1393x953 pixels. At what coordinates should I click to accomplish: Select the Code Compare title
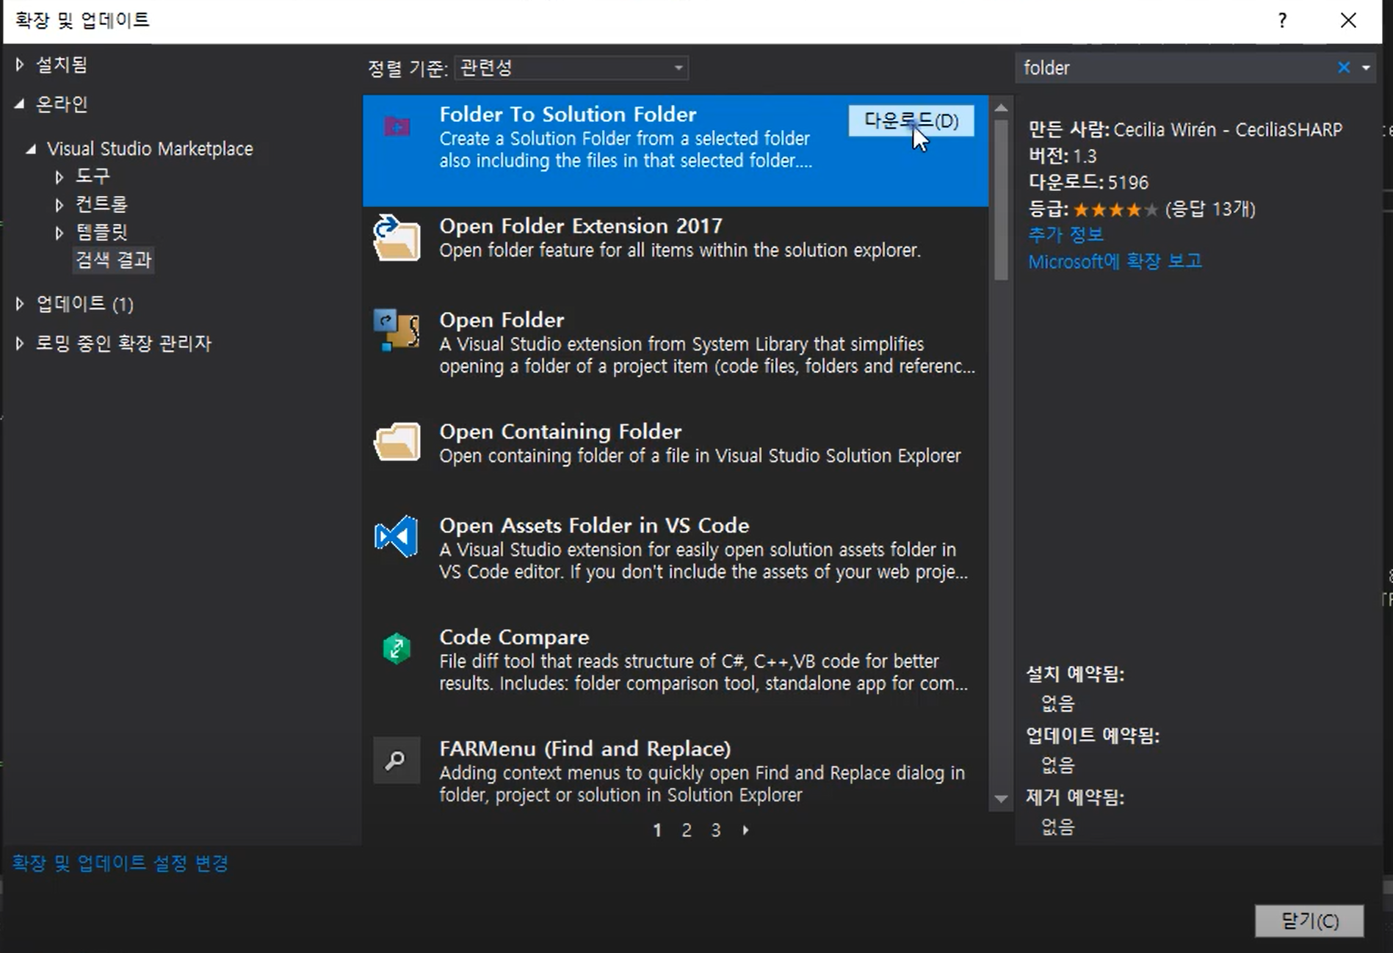coord(514,637)
